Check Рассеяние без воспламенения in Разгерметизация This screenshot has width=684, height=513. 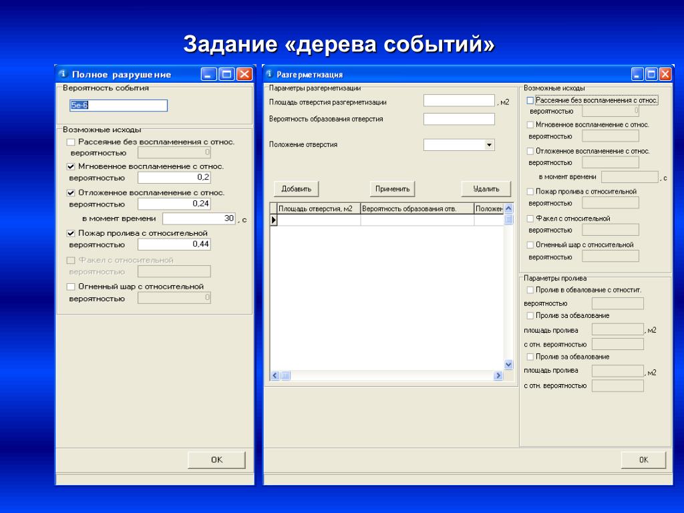coord(530,100)
